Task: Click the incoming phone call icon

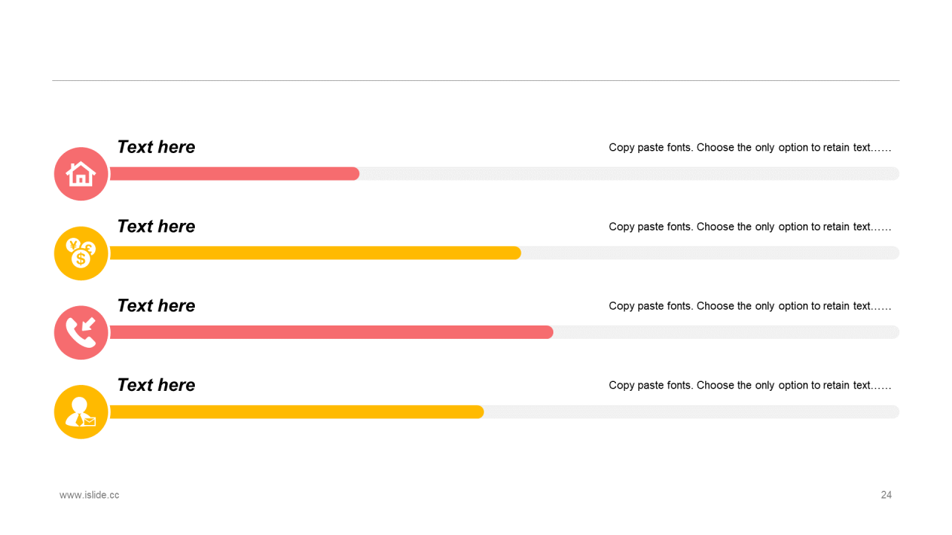Action: point(81,333)
